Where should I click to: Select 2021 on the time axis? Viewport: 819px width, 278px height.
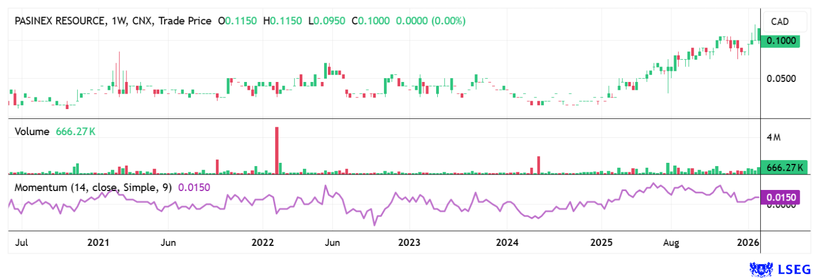tap(98, 243)
